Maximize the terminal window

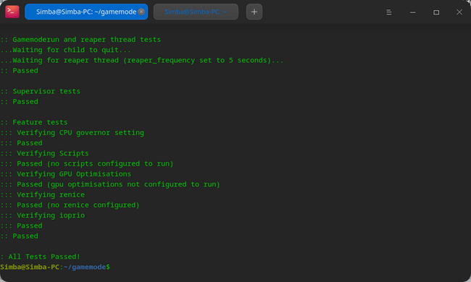click(436, 12)
